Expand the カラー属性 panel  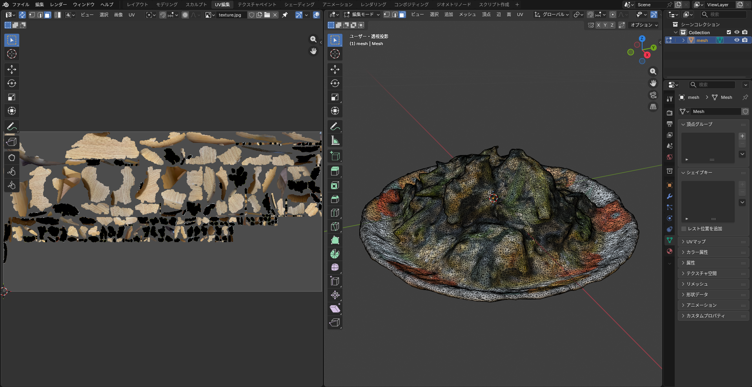point(697,252)
